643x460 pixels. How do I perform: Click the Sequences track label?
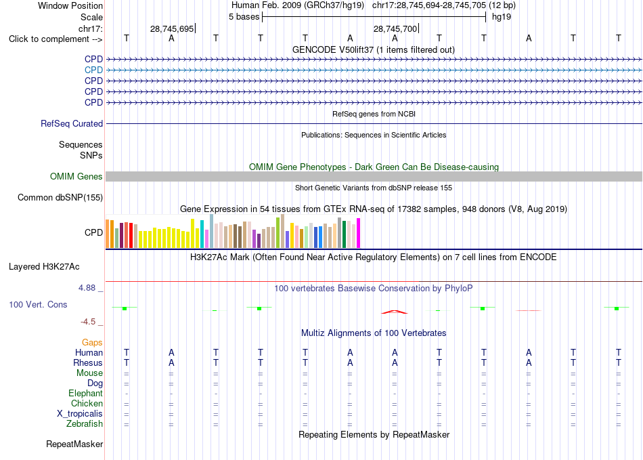pos(81,144)
